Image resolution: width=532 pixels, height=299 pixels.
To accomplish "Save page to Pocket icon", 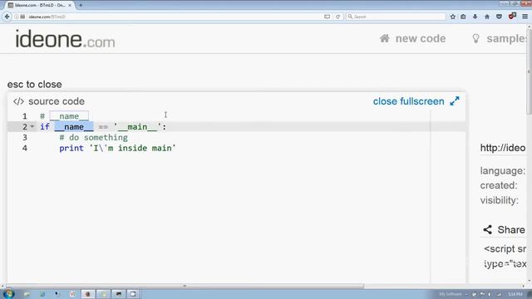I will (x=499, y=17).
